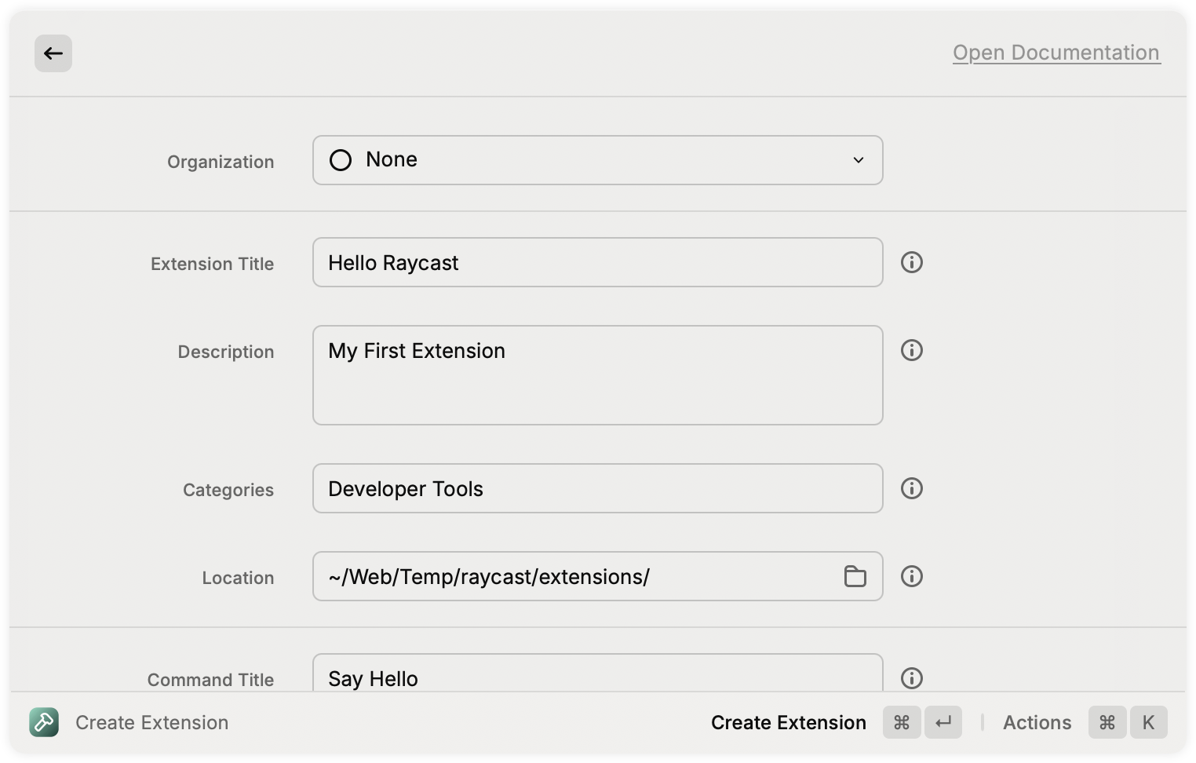1196x763 pixels.
Task: Focus the Description text area
Action: click(x=596, y=375)
